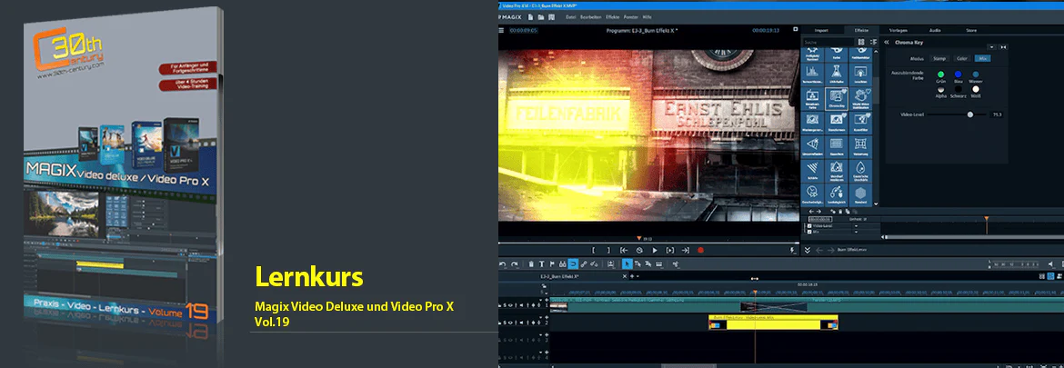This screenshot has height=368, width=1064.
Task: Click the keyframe panel orange marker
Action: point(986,218)
